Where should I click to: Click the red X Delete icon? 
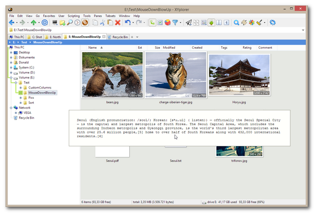(x=118, y=23)
